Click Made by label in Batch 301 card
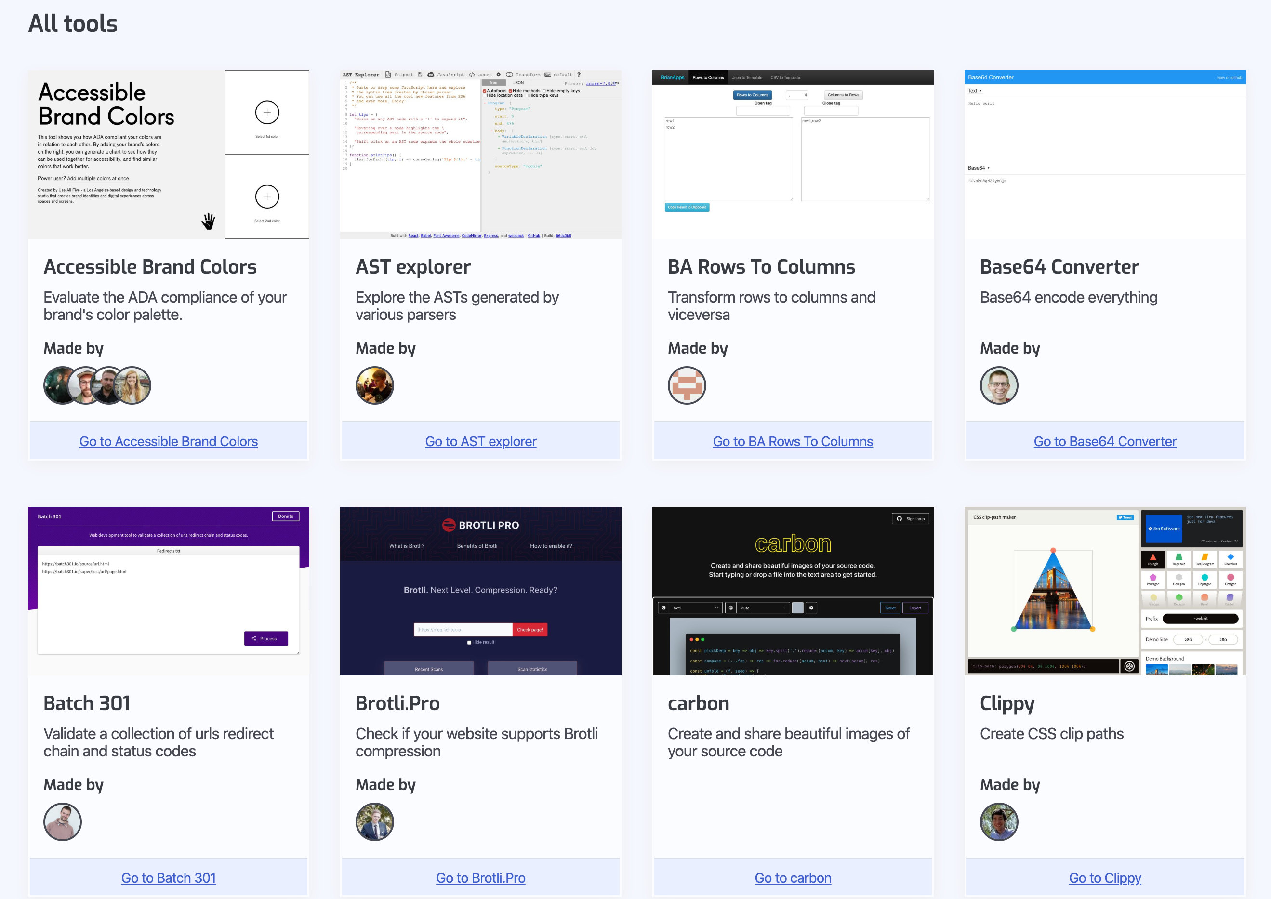Viewport: 1271px width, 899px height. pyautogui.click(x=74, y=785)
